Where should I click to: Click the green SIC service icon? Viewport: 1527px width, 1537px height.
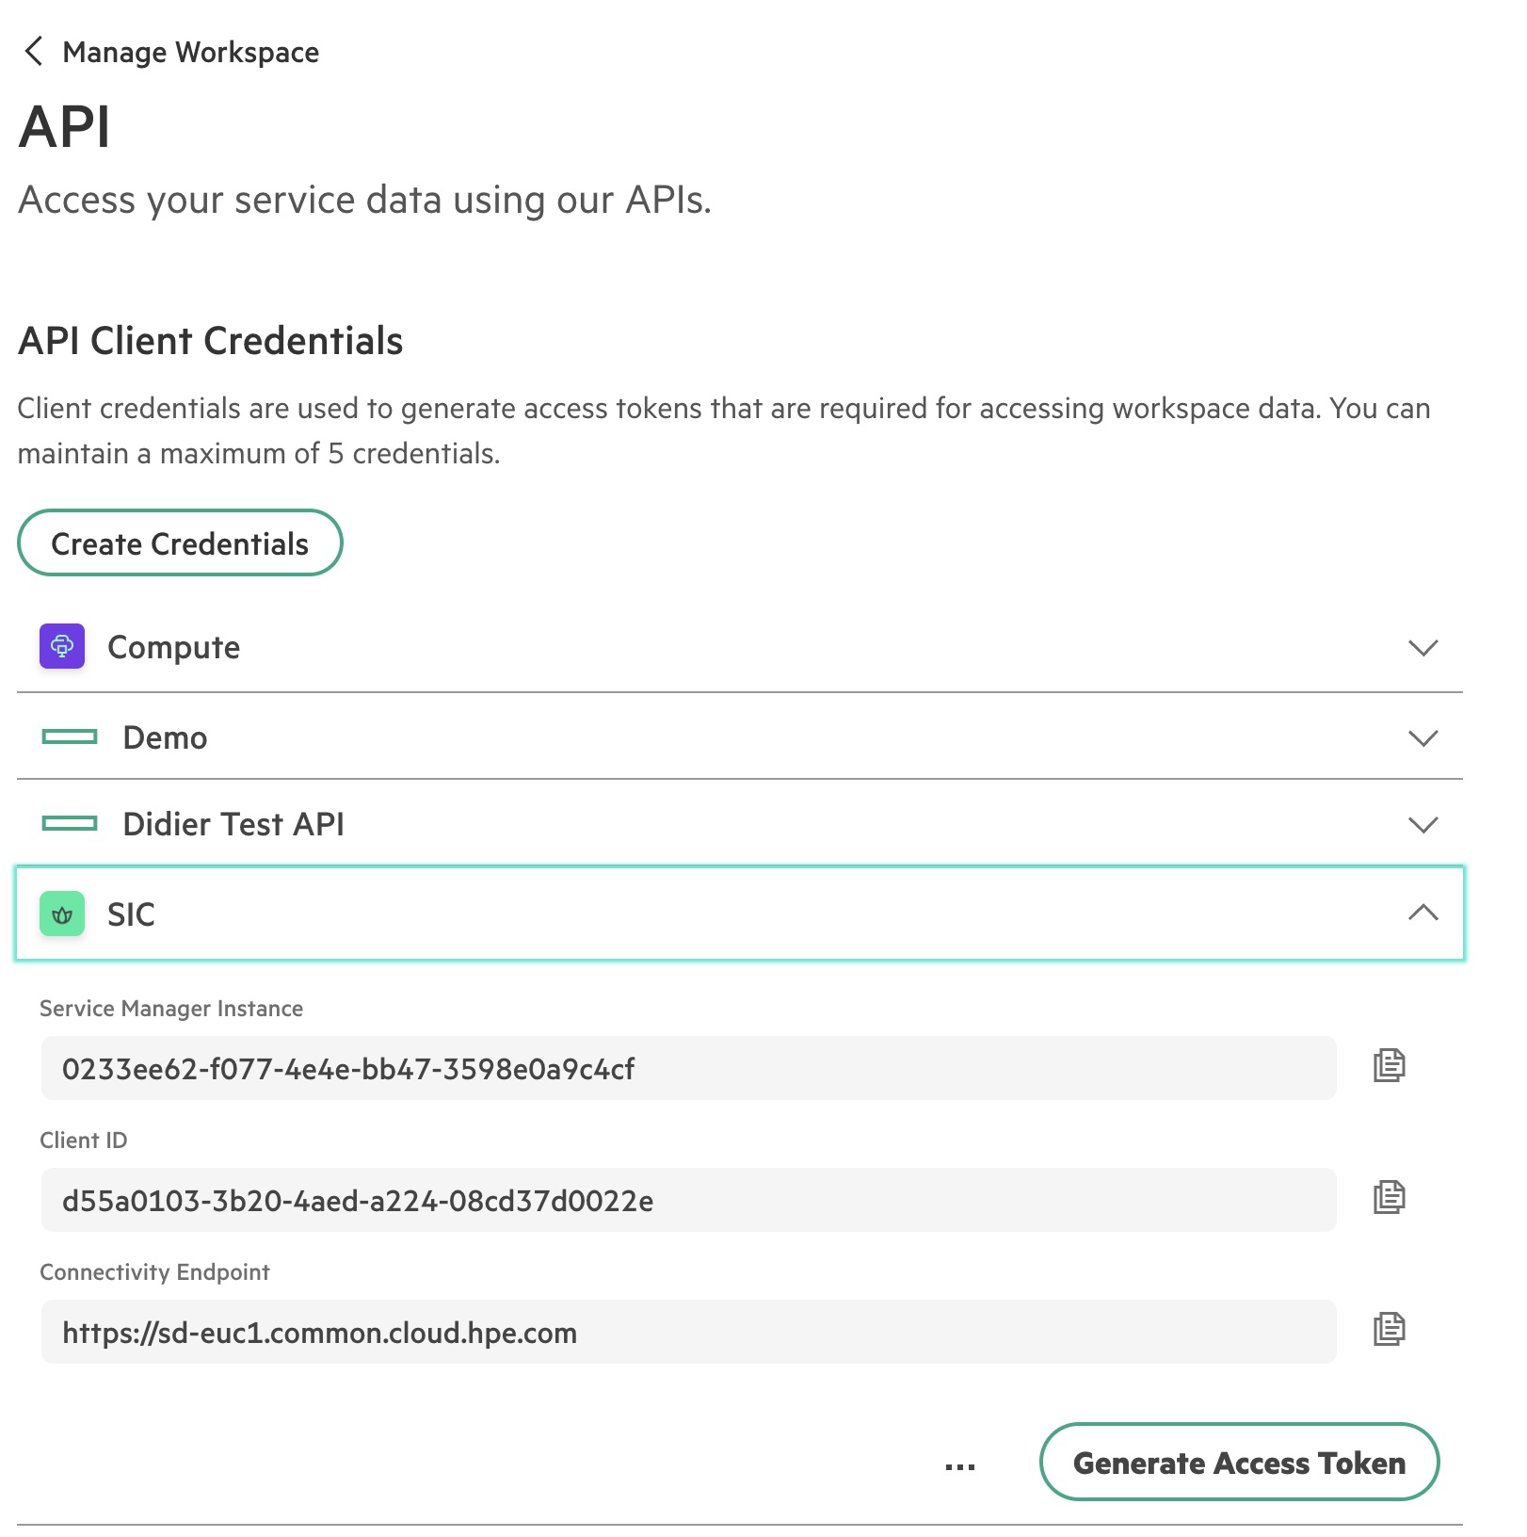tap(62, 914)
